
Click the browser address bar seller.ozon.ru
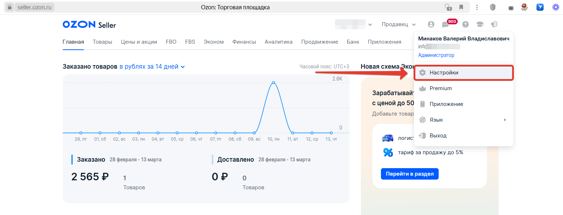[34, 7]
